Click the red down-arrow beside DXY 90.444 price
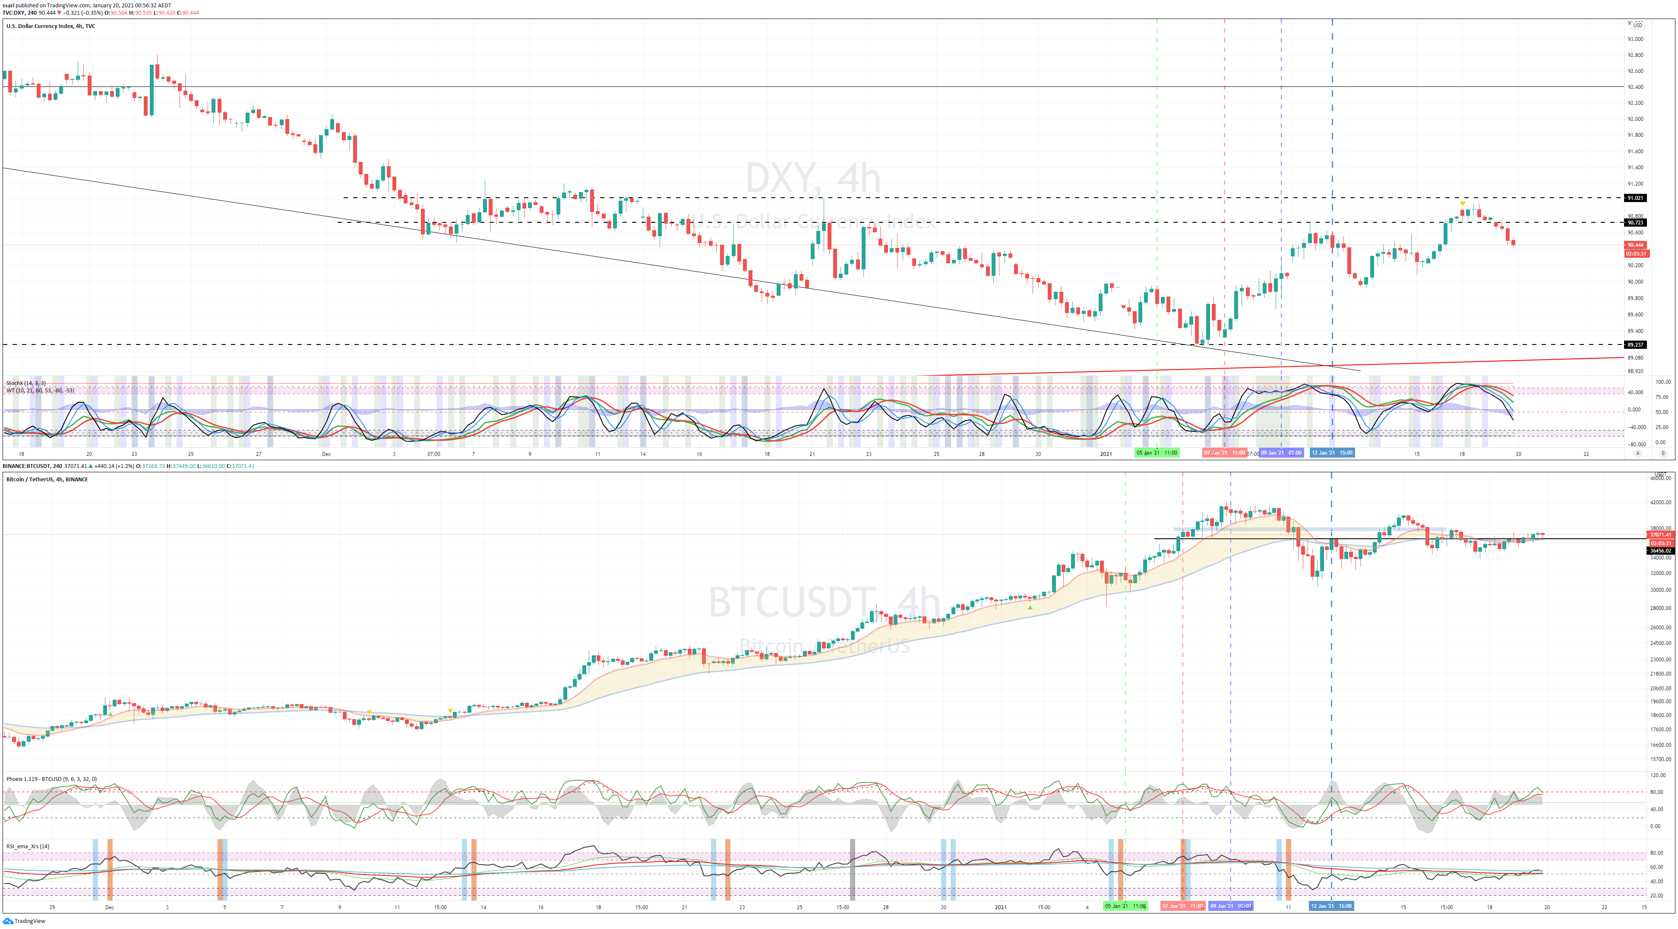The height and width of the screenshot is (929, 1678). pyautogui.click(x=59, y=13)
